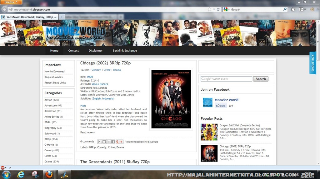
Task: Open the SHOUT BOX side tab
Action: (312, 63)
